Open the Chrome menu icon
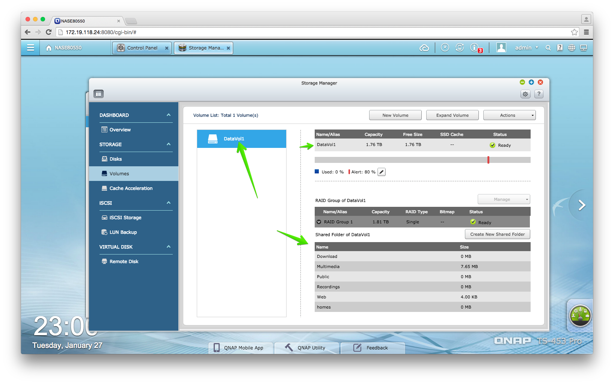The width and height of the screenshot is (614, 384). 586,32
